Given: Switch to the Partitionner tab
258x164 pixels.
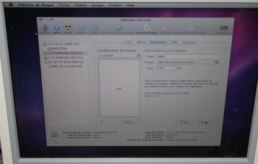Looking at the screenshot, I should (158, 42).
